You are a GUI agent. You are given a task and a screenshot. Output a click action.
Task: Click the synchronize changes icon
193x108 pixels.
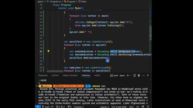coord(52,107)
